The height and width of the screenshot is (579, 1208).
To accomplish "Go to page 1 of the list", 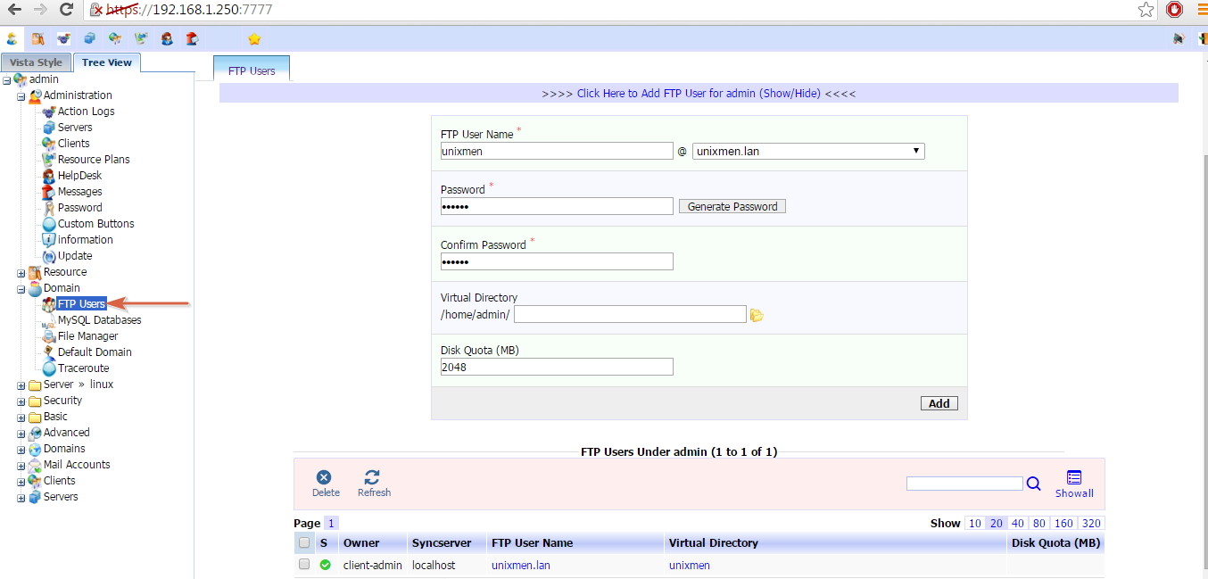I will [331, 524].
